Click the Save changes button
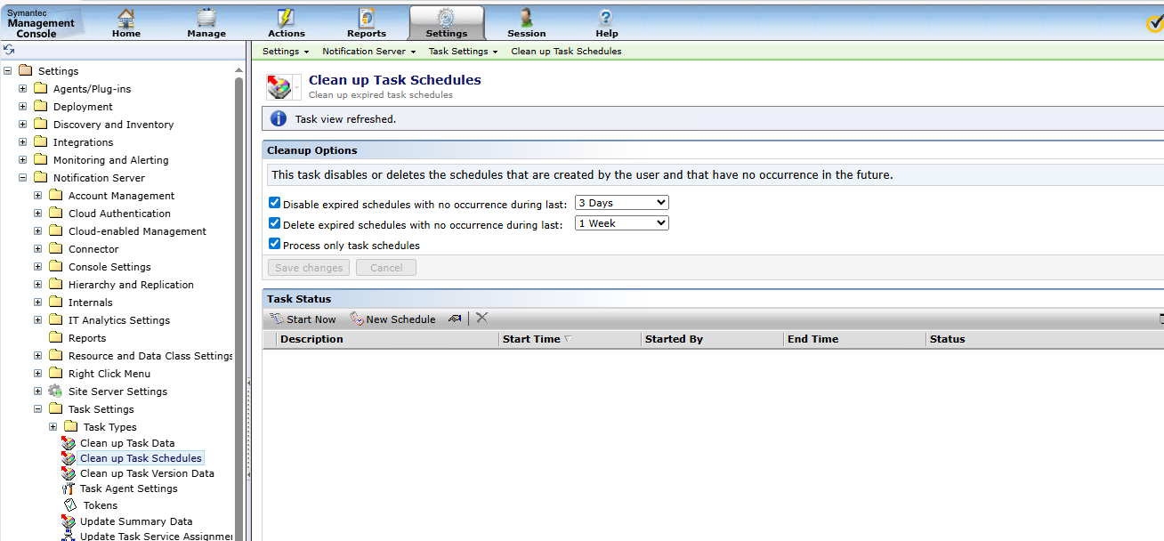 (309, 268)
